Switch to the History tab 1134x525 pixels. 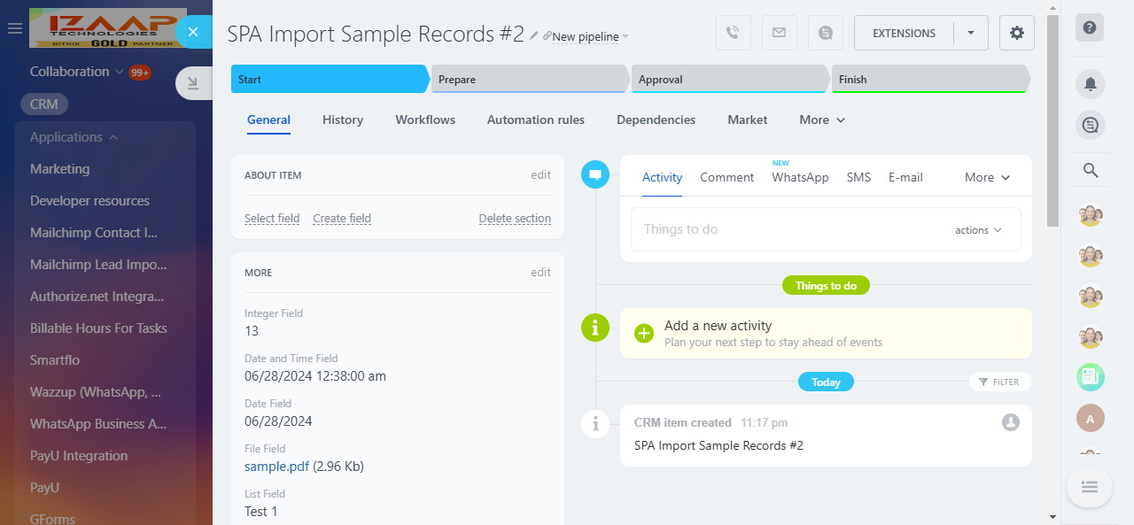(343, 120)
